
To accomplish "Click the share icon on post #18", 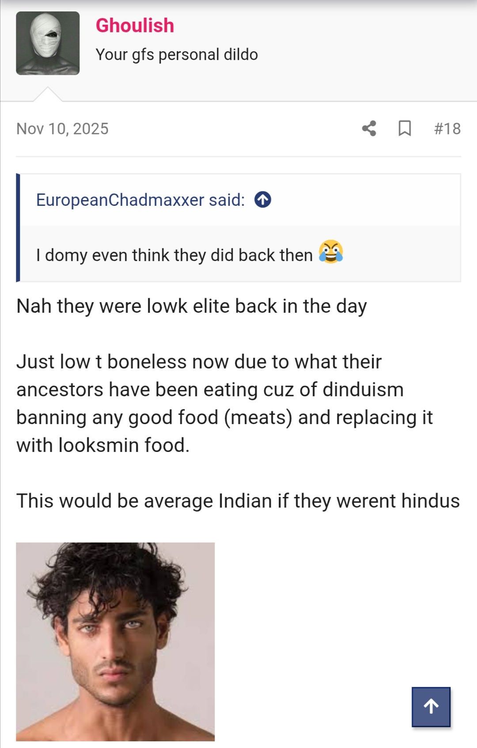I will [x=369, y=129].
